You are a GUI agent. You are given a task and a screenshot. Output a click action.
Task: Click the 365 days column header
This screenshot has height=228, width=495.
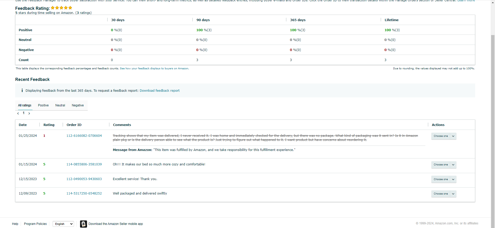coord(298,20)
